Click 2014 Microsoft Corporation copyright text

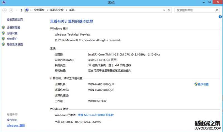(x=88, y=40)
